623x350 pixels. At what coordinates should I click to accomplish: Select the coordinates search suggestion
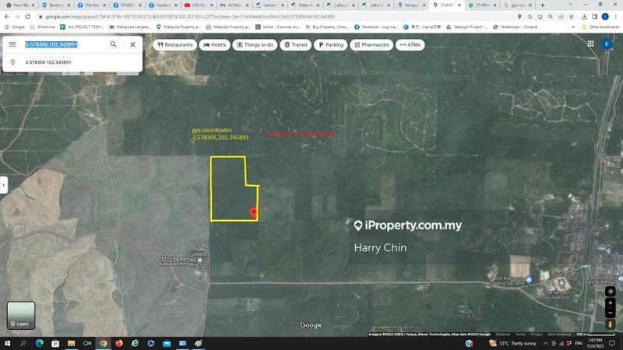coord(48,62)
